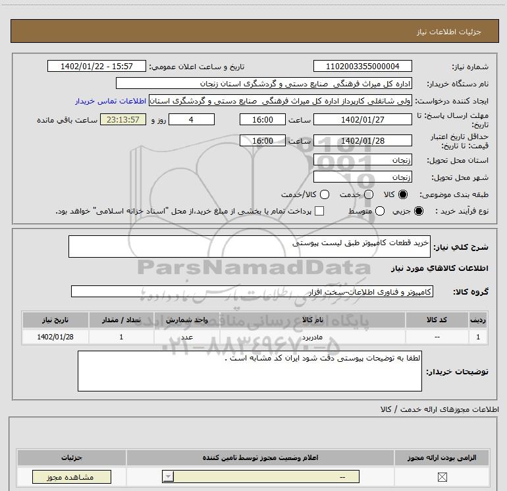The height and width of the screenshot is (491, 507).
Task: Click the تعداد / مقدار column header
Action: click(x=121, y=320)
